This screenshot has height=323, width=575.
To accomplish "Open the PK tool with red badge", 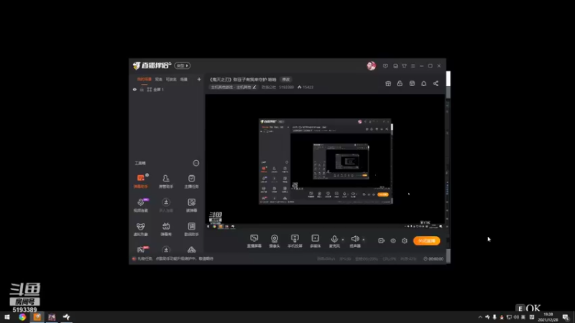I will 142,250.
